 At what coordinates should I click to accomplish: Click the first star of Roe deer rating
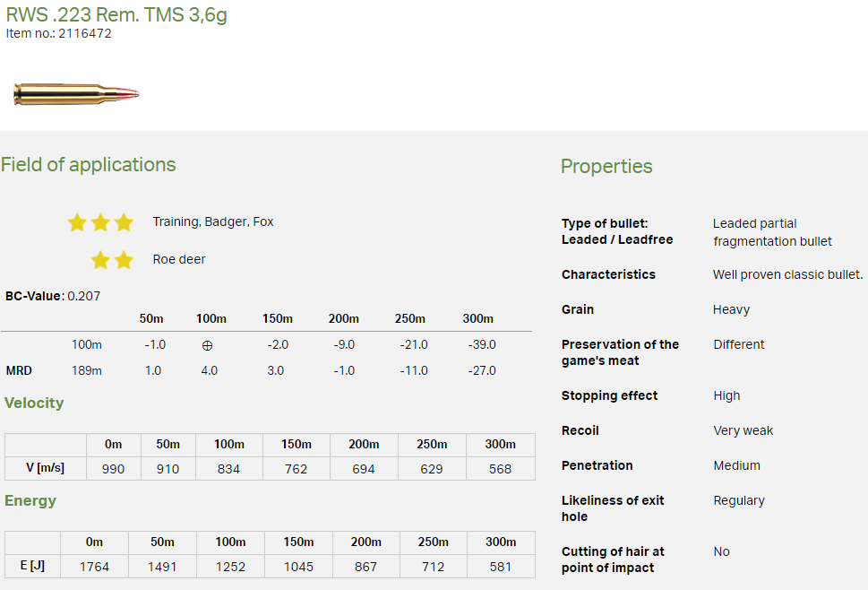100,260
